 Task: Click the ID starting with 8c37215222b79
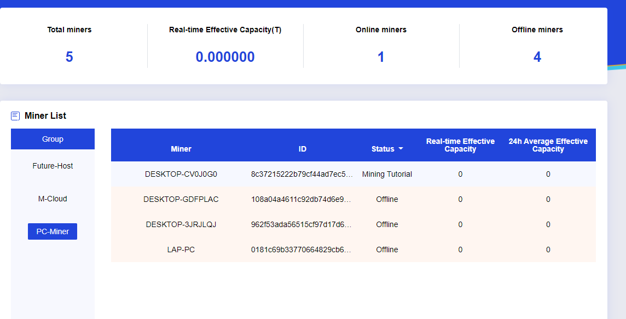tap(302, 174)
